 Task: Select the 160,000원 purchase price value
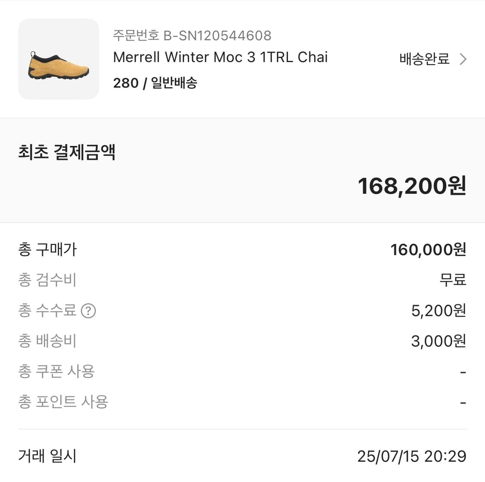click(428, 249)
